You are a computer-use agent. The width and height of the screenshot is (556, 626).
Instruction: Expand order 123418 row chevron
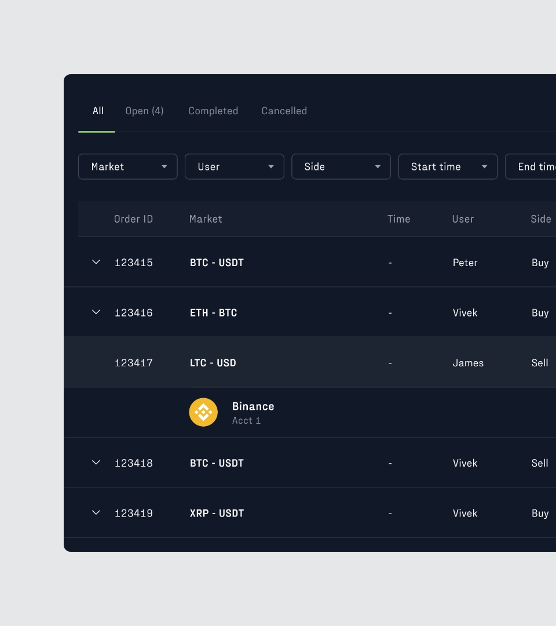[96, 463]
